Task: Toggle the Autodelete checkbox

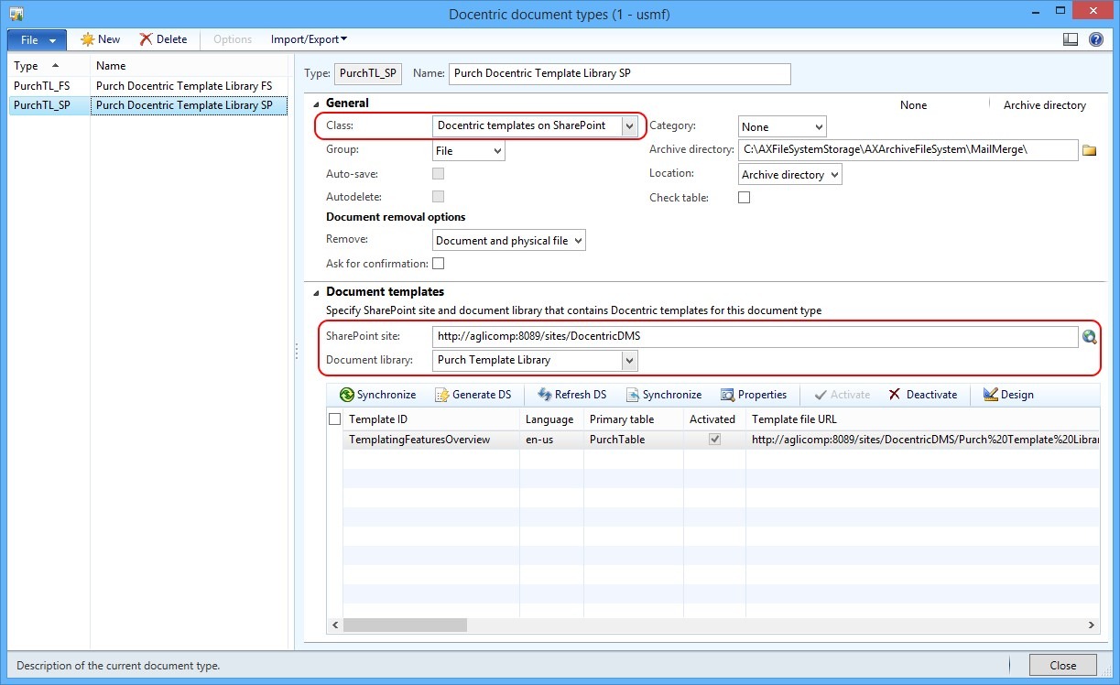Action: click(x=439, y=197)
